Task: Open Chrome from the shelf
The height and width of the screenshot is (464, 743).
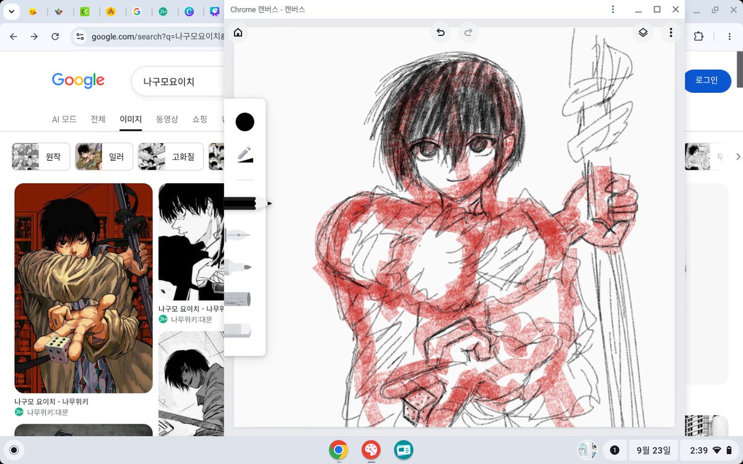Action: (338, 450)
